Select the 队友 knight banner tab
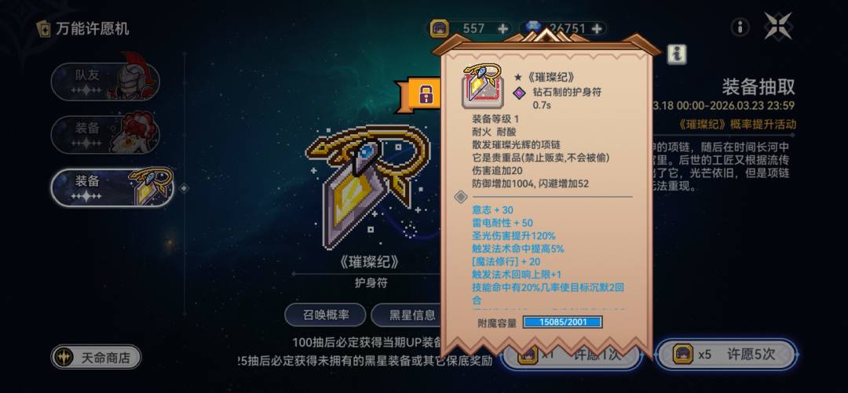The height and width of the screenshot is (393, 848). (105, 82)
